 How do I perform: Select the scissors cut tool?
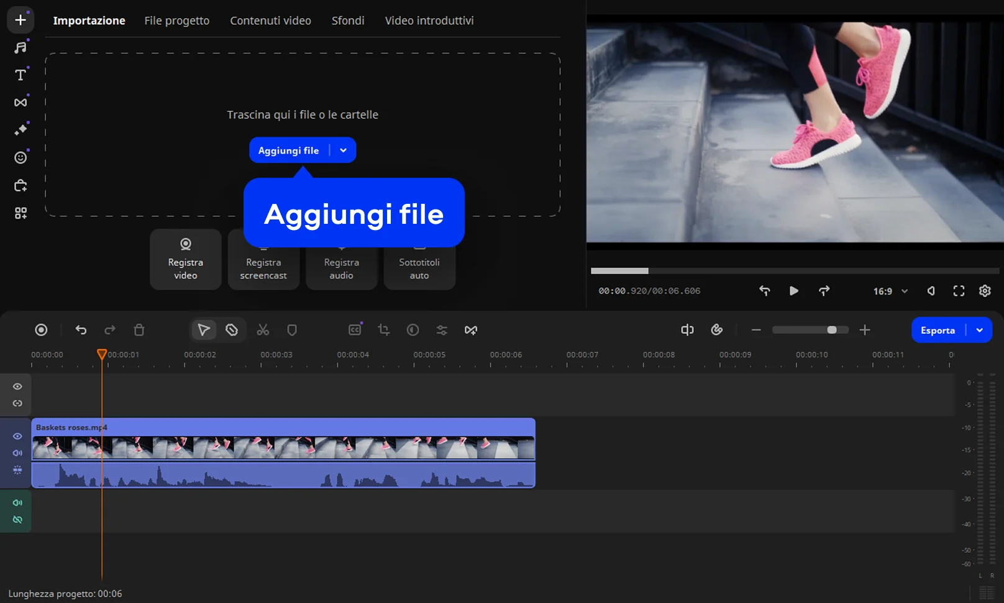click(x=263, y=330)
